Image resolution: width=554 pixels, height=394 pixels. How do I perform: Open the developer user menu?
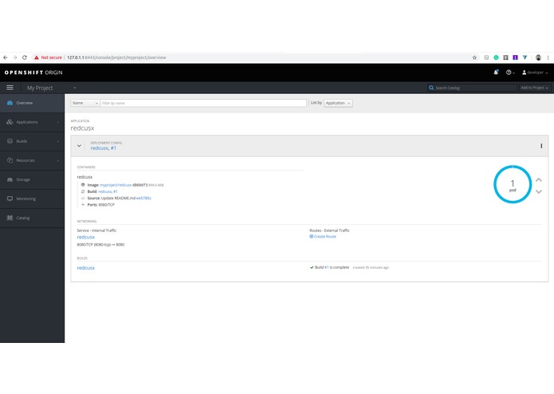[535, 73]
